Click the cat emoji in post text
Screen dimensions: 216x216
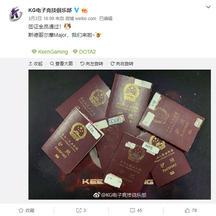(x=67, y=26)
